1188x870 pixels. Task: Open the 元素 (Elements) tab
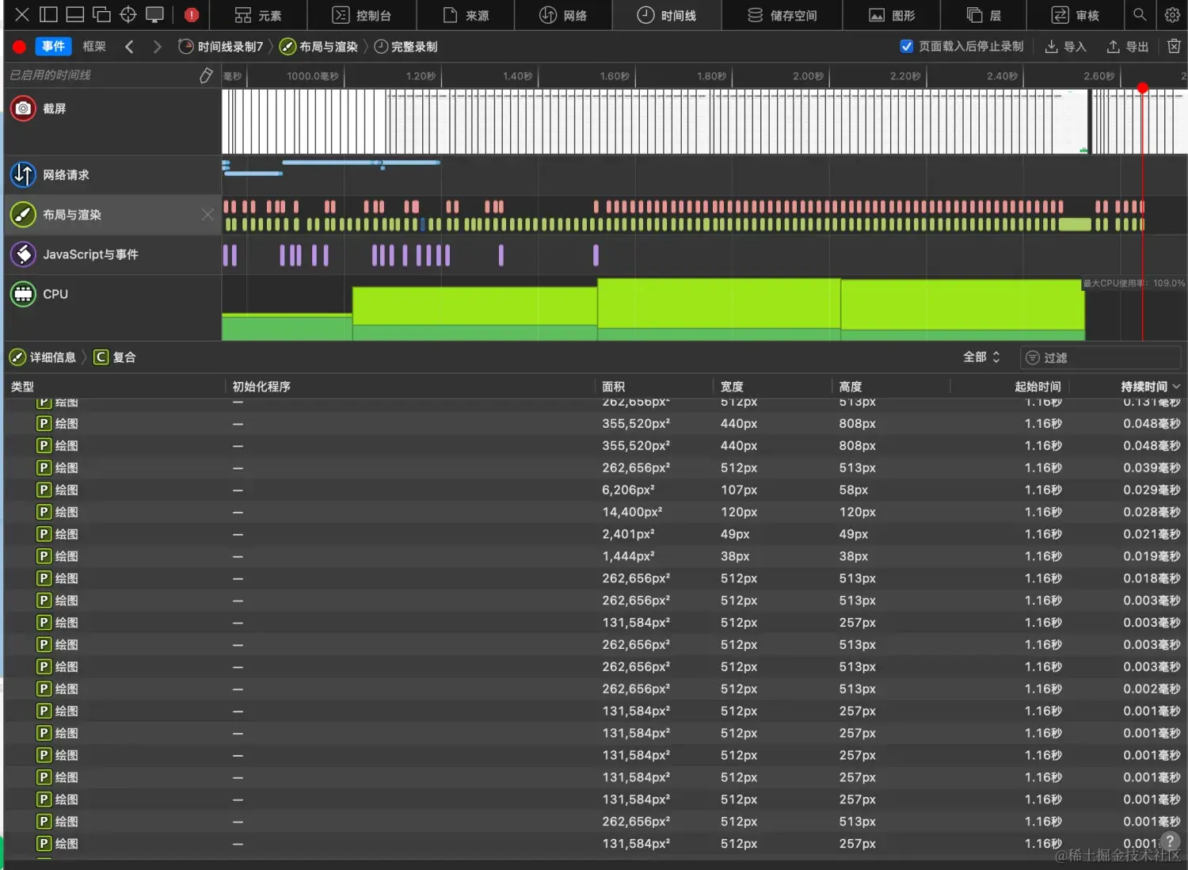point(258,15)
